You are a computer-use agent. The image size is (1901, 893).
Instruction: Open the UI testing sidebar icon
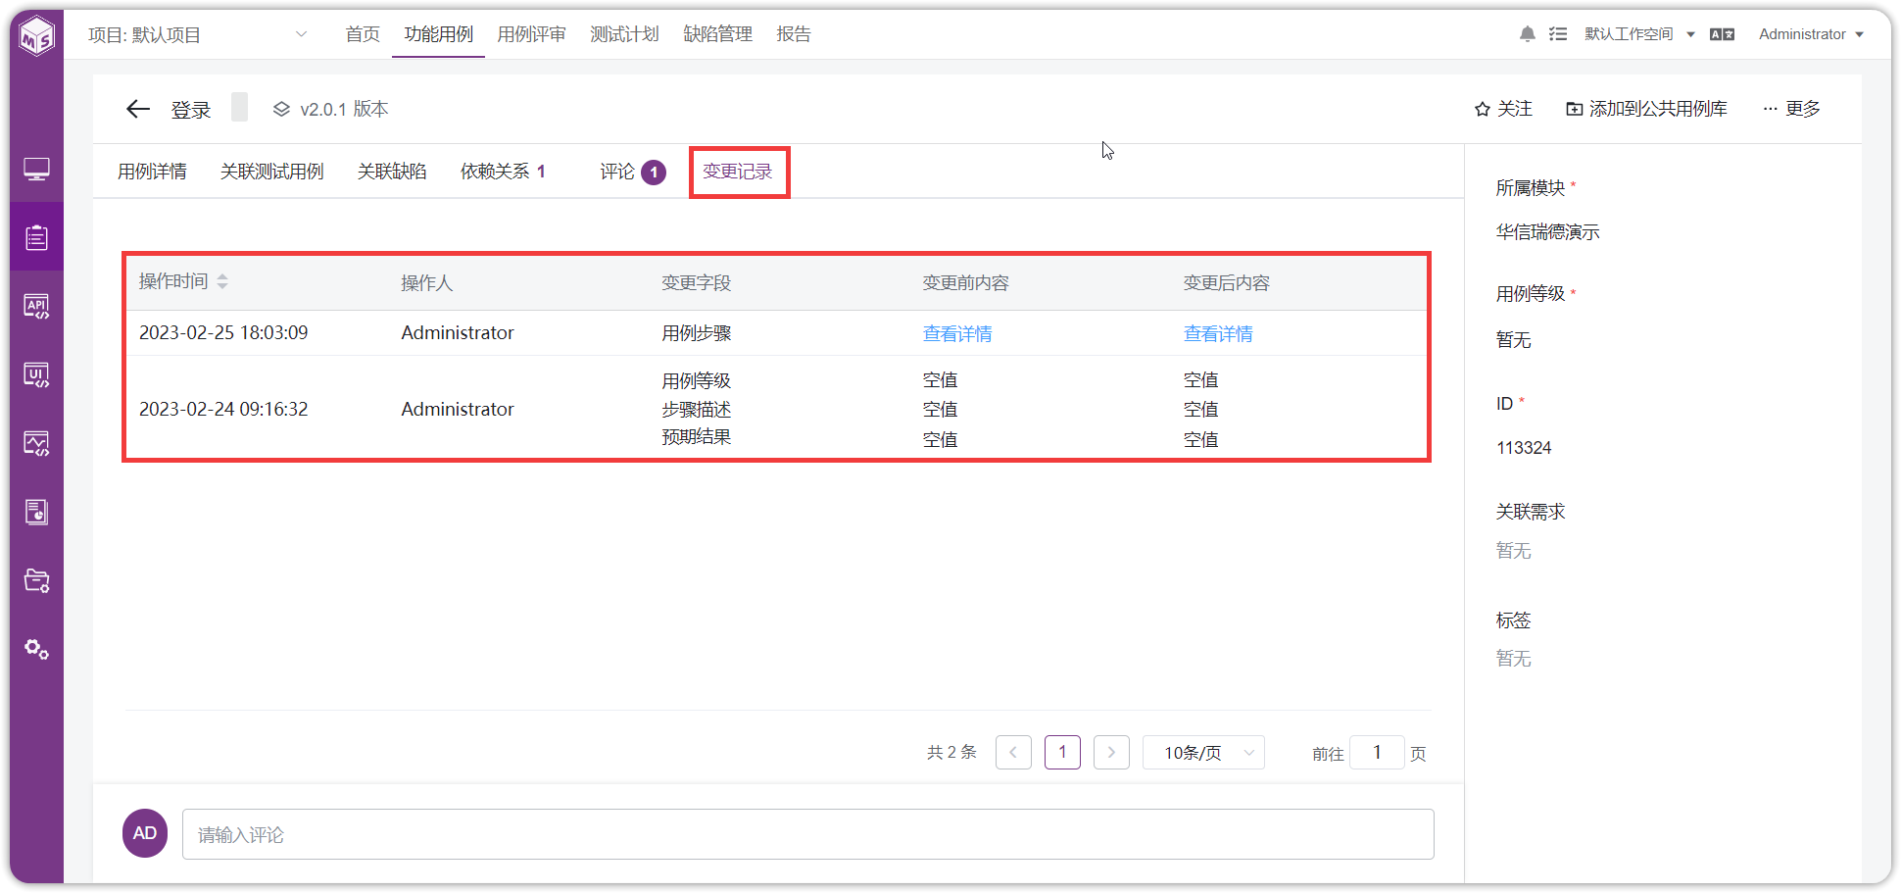pos(37,374)
